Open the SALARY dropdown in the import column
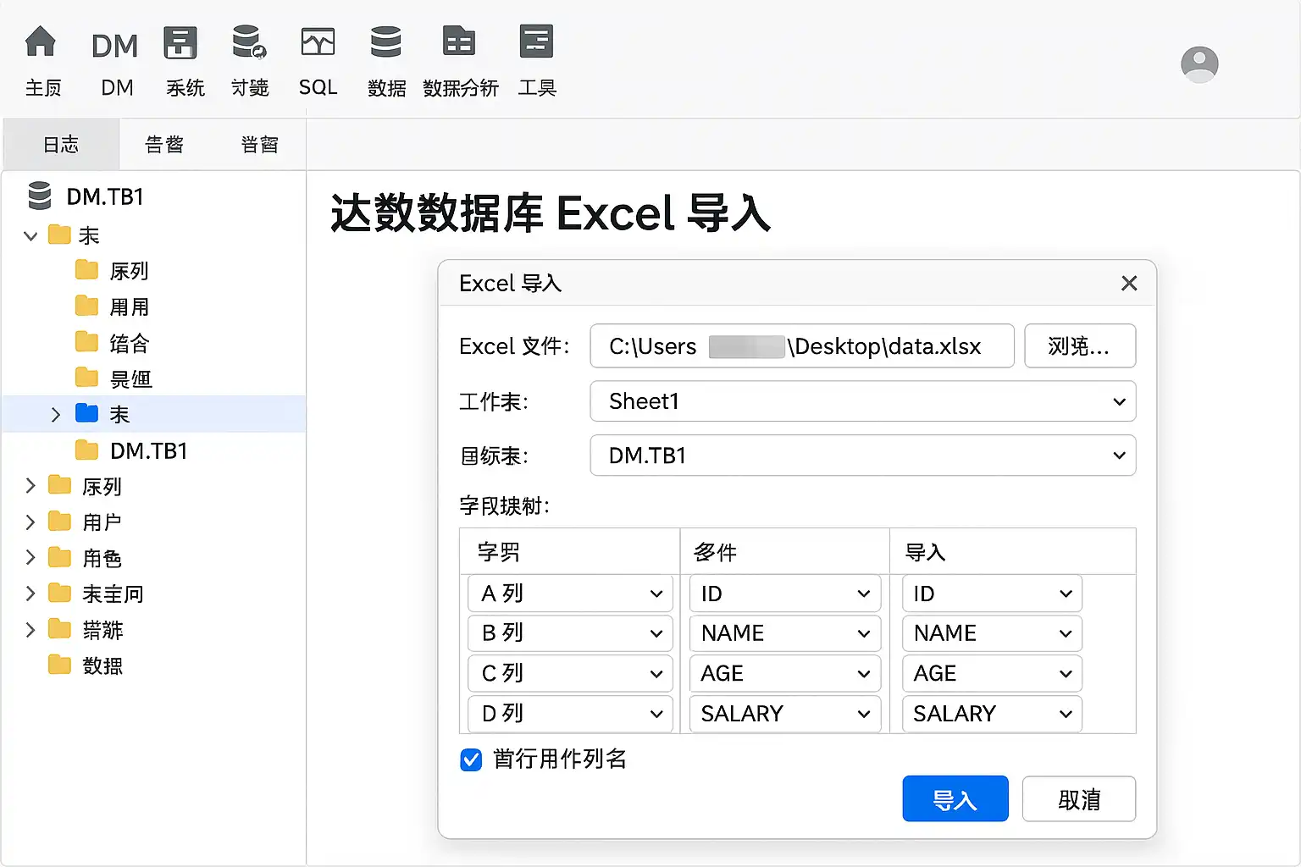The height and width of the screenshot is (867, 1301). [992, 714]
